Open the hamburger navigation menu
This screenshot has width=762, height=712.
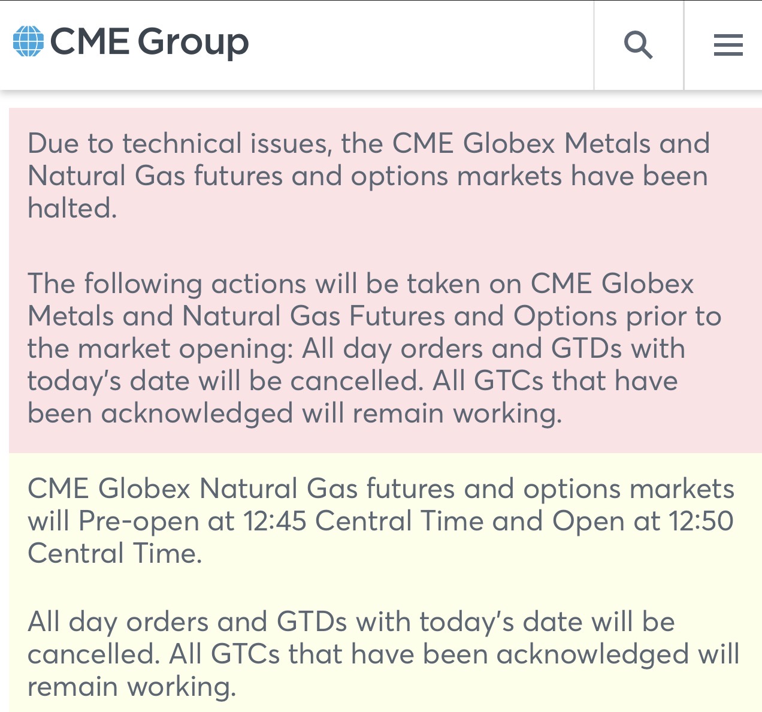coord(728,45)
